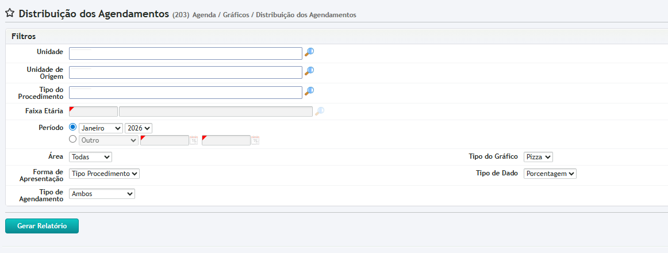Screen dimensions: 668x253
Task: Open the Unidade search magnifier icon
Action: click(x=309, y=52)
